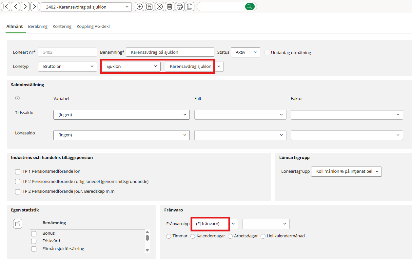Switch to the Beräkning tab

tap(38, 27)
